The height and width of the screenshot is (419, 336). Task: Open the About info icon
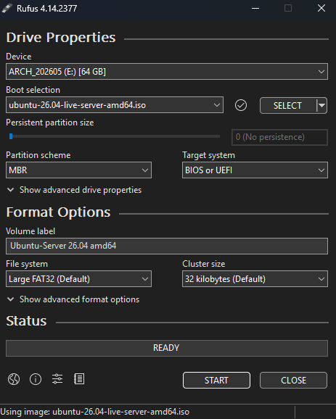[36, 379]
